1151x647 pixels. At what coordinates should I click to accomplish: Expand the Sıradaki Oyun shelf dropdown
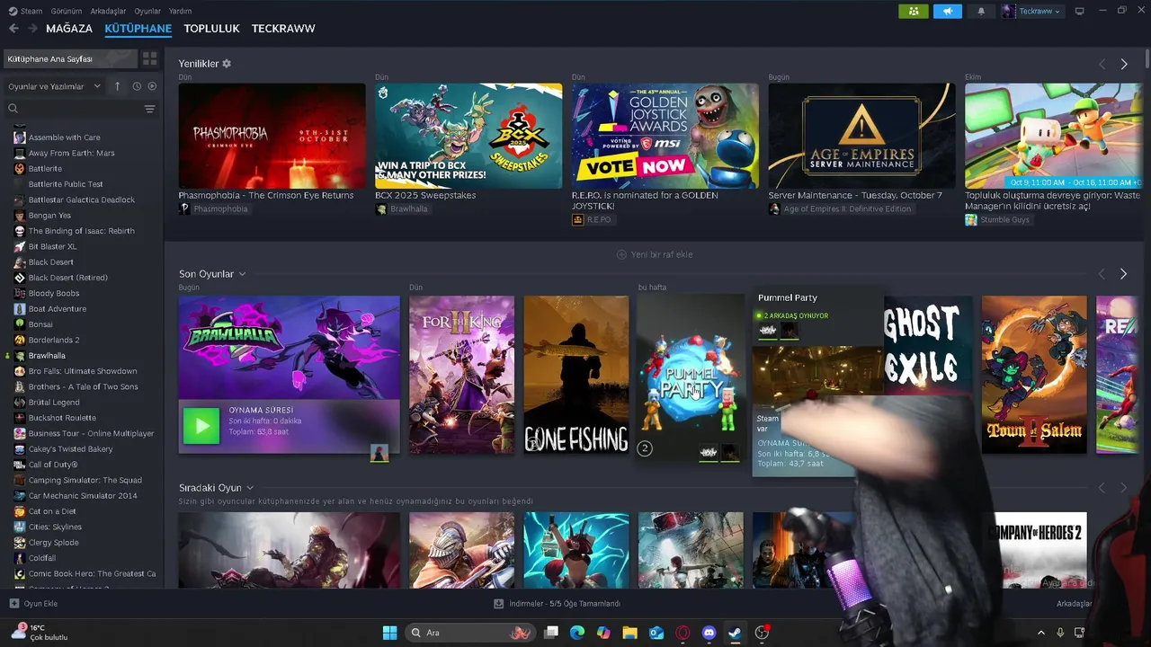(x=250, y=488)
